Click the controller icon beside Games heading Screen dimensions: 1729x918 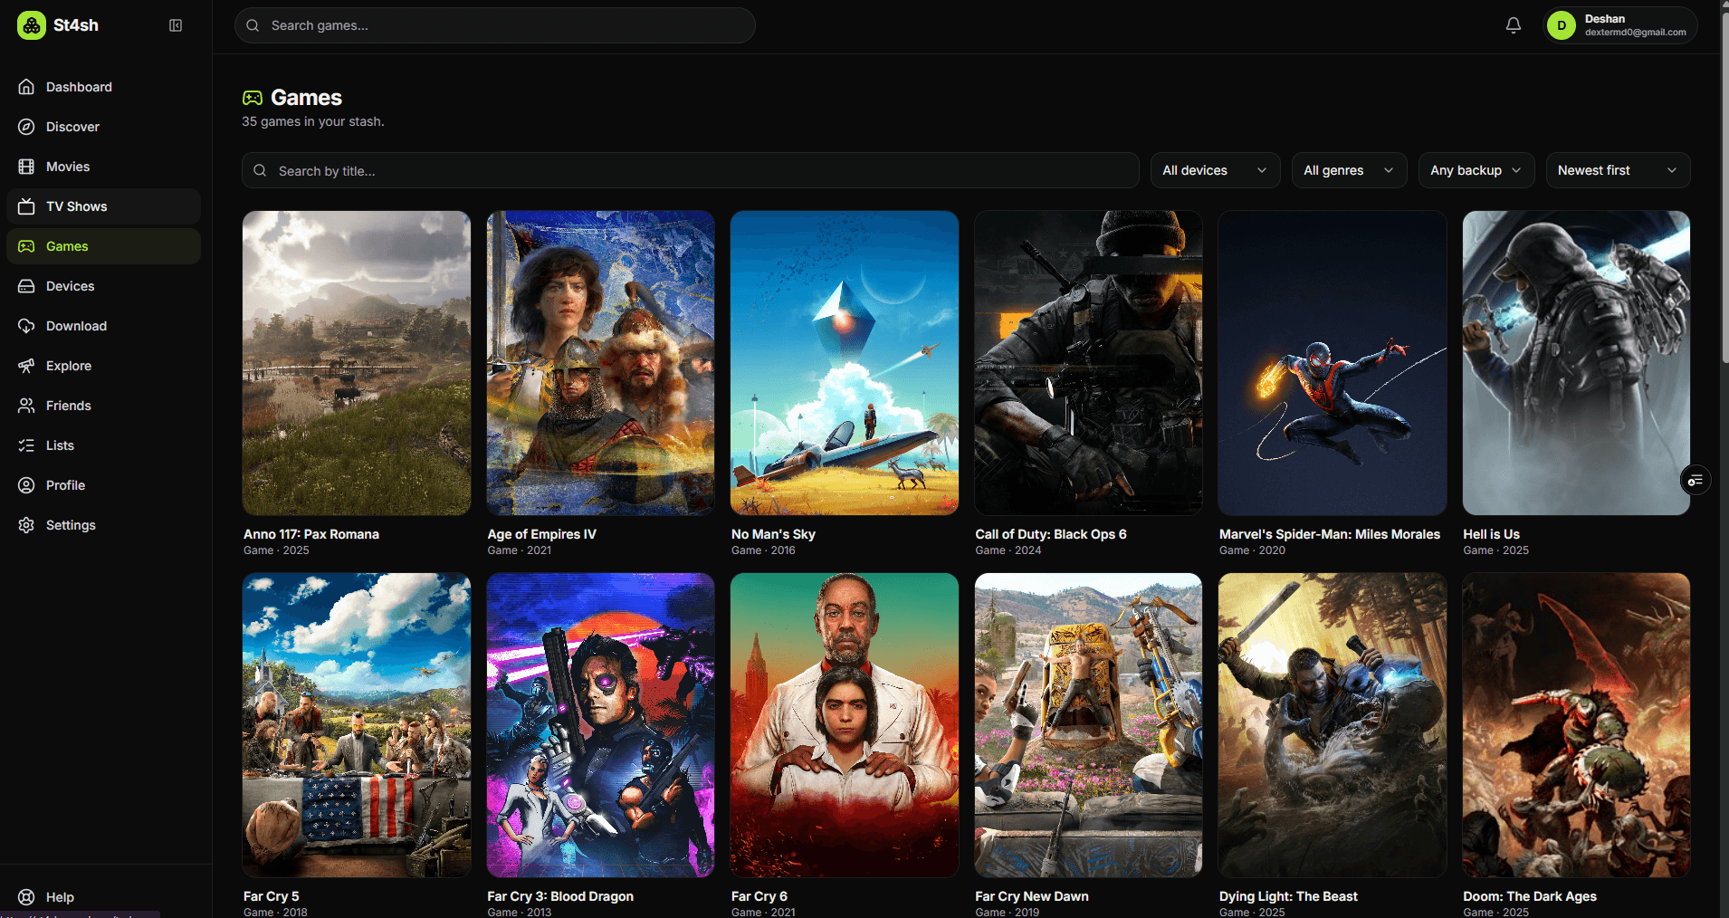[253, 98]
